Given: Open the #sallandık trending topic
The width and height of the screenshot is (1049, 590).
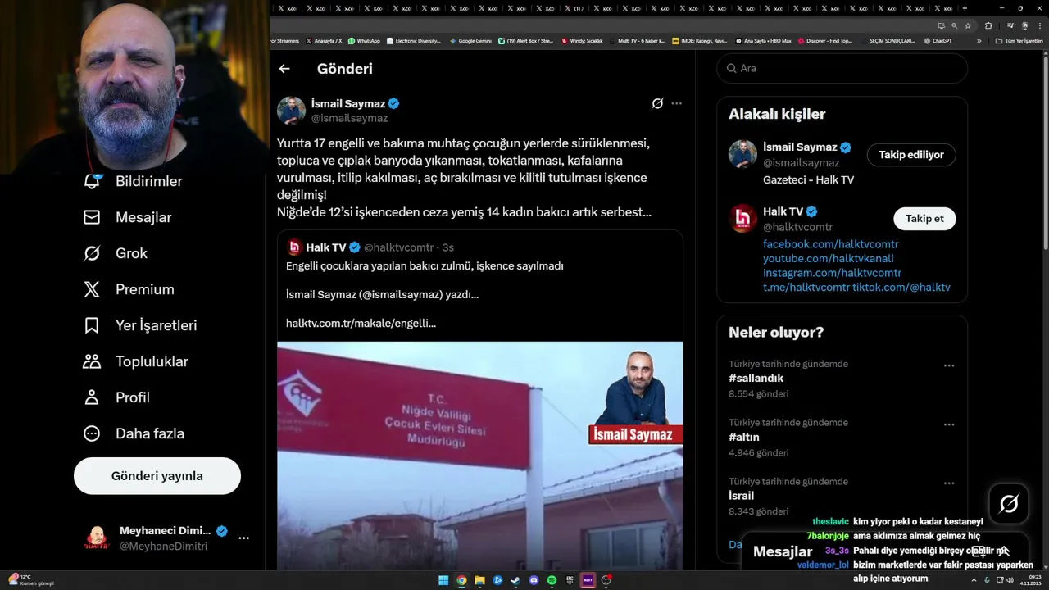Looking at the screenshot, I should [756, 379].
